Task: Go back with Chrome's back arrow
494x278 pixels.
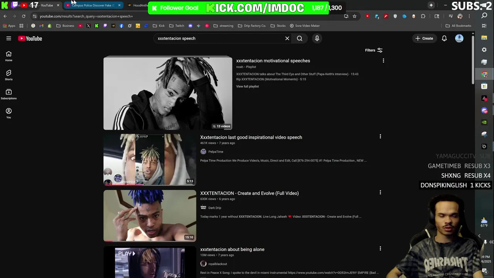Action: point(5,16)
